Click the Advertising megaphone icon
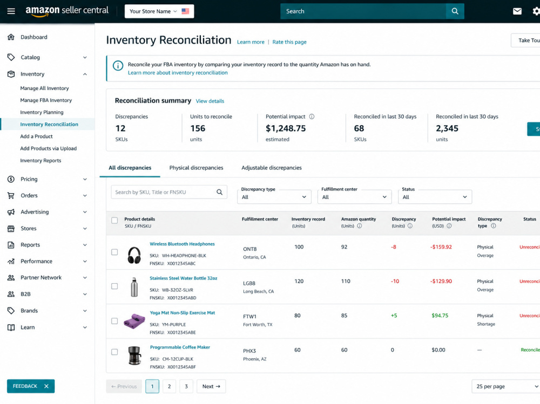Viewport: 540px width, 404px height. click(11, 212)
